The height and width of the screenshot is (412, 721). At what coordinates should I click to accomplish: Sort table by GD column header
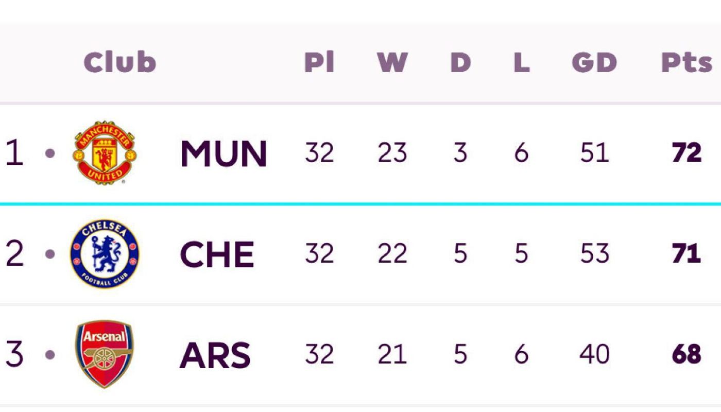pyautogui.click(x=594, y=62)
